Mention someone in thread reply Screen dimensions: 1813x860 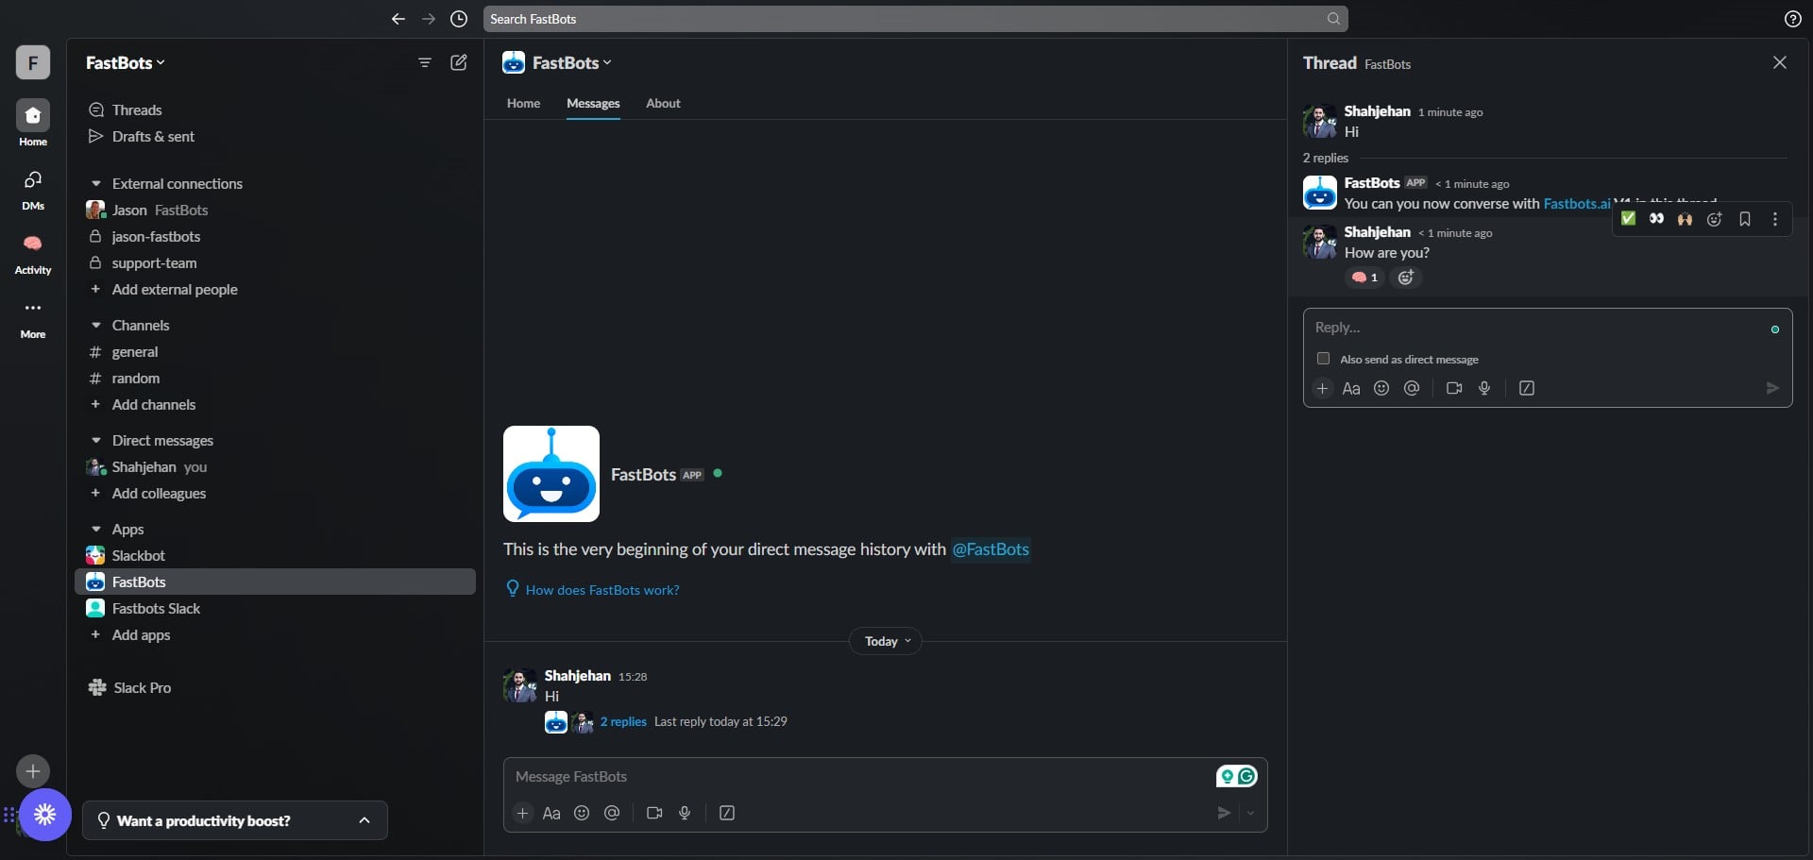1412,388
